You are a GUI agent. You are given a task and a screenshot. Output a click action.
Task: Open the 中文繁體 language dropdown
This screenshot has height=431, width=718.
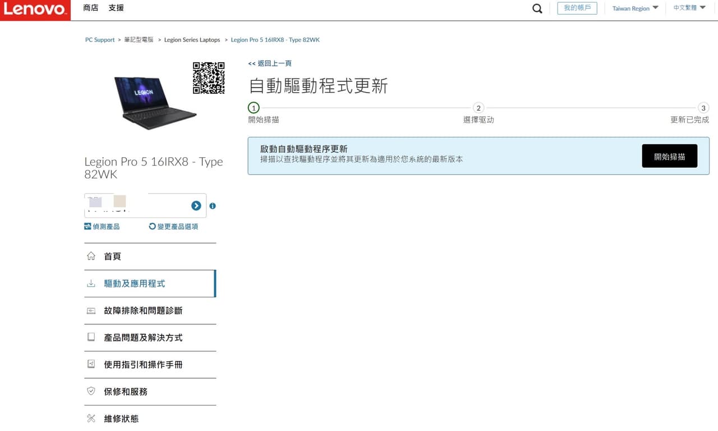pyautogui.click(x=689, y=8)
